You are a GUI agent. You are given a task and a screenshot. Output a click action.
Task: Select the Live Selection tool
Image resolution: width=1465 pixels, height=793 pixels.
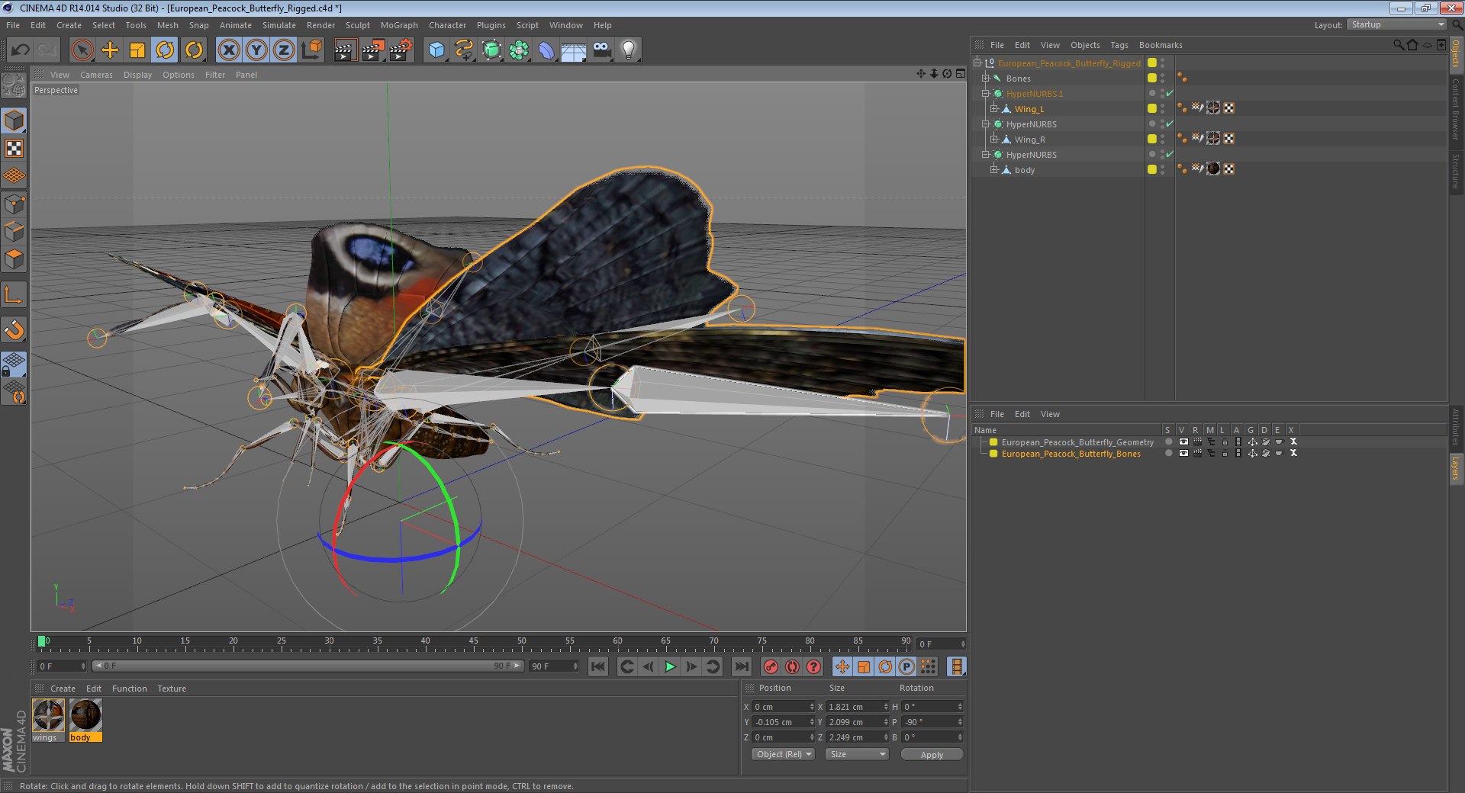(x=82, y=50)
